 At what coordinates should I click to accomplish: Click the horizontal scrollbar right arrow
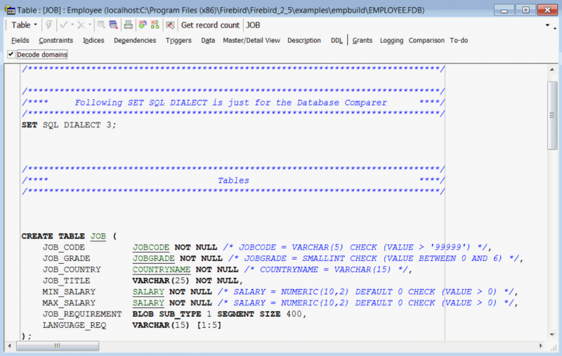tap(541, 346)
